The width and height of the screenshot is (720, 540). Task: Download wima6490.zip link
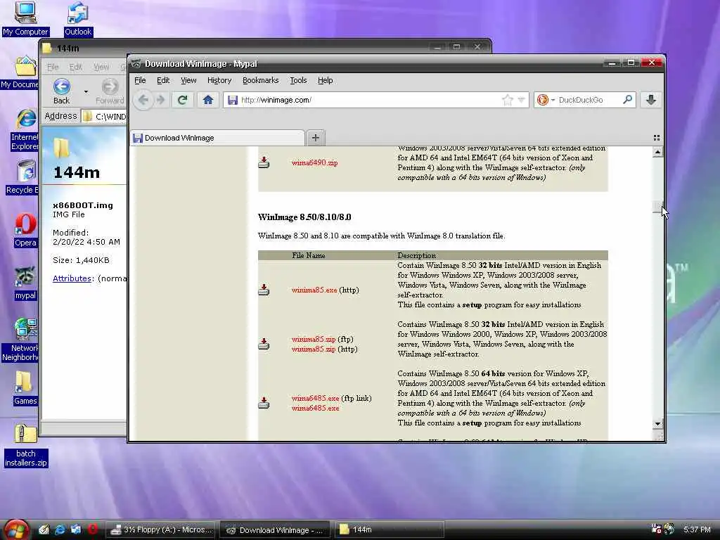[314, 162]
